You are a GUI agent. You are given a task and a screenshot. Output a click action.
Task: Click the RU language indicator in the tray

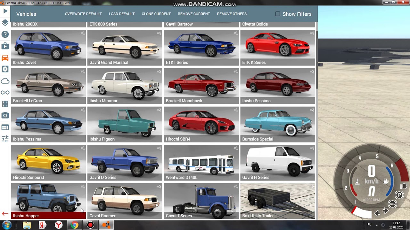click(x=369, y=225)
